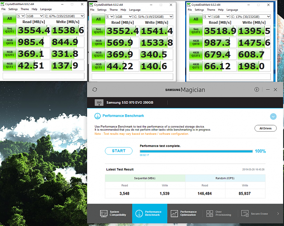
Task: Click comment field in left CrystalDiskMark window
Action: (44, 76)
